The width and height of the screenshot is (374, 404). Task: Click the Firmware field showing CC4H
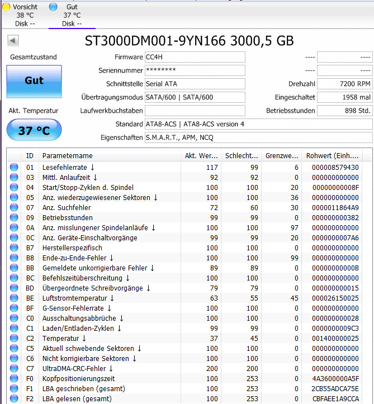pyautogui.click(x=195, y=57)
